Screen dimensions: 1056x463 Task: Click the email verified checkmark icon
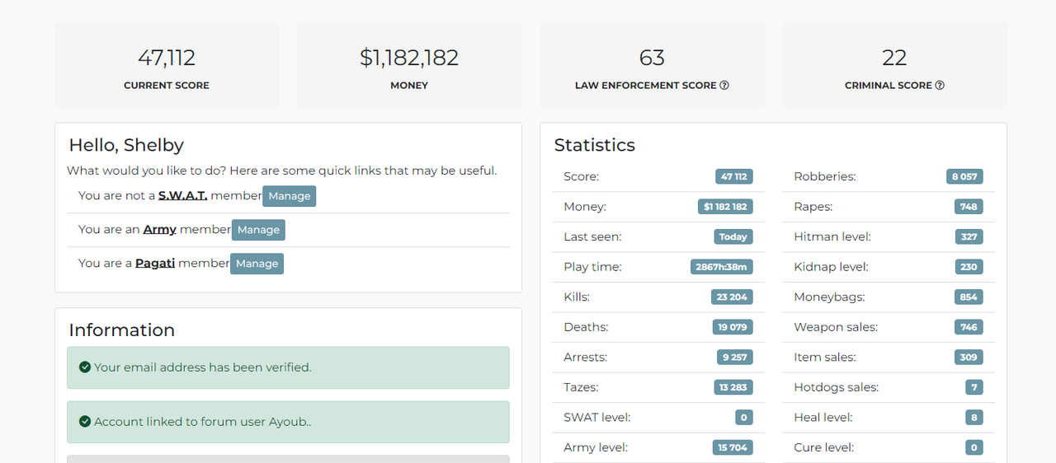[84, 367]
